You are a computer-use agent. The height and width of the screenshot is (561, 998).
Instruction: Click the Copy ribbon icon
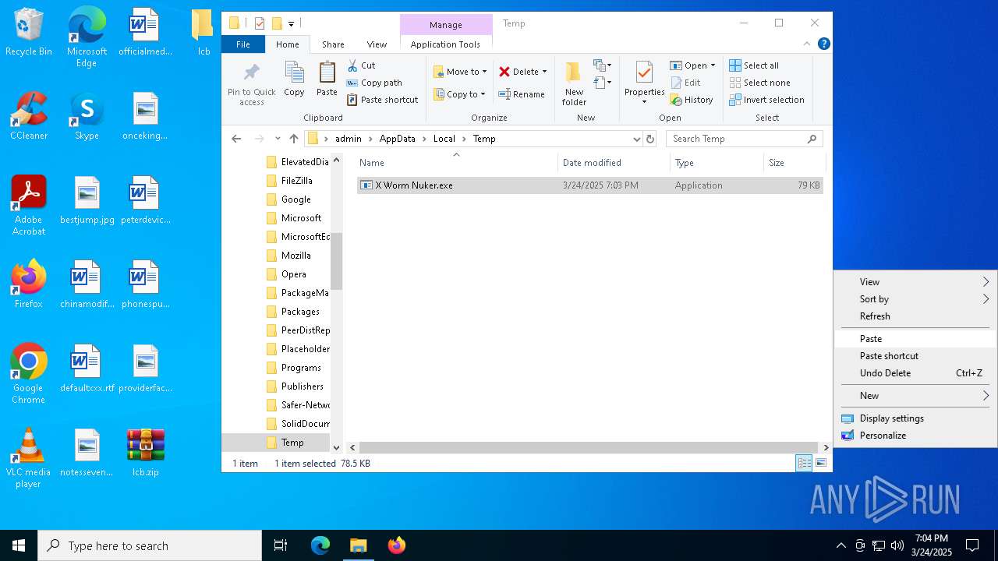[294, 79]
